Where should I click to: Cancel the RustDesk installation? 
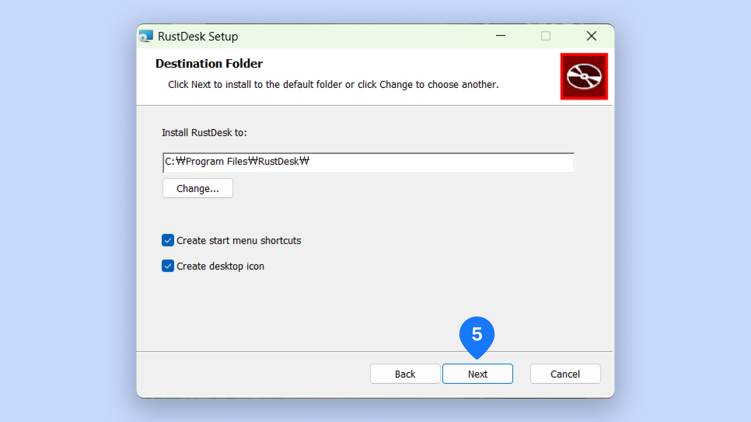pyautogui.click(x=565, y=374)
